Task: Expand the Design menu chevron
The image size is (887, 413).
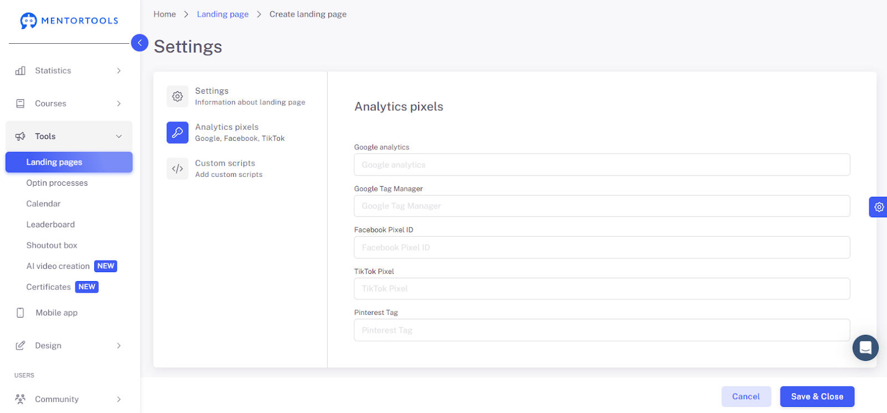Action: click(119, 345)
